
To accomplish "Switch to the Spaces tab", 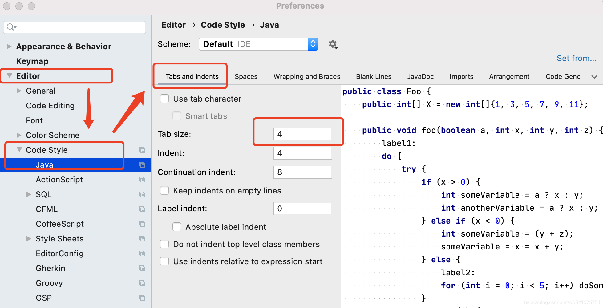I will 246,76.
